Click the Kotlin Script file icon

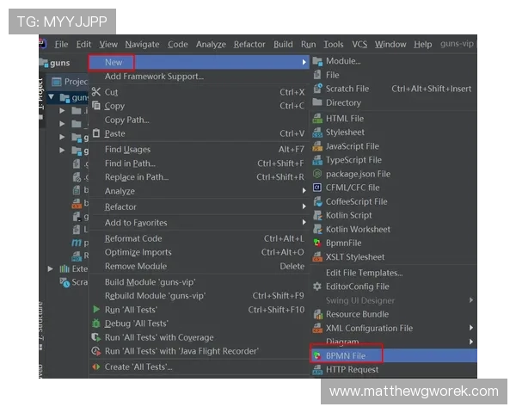click(317, 215)
